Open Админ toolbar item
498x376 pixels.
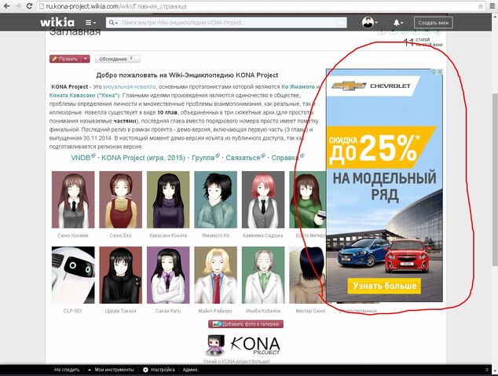tap(190, 370)
